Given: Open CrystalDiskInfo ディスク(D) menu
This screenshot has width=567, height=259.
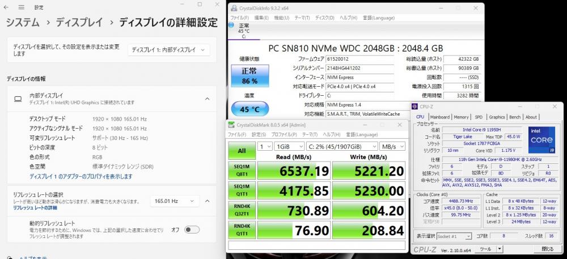Looking at the screenshot, I should [x=325, y=18].
